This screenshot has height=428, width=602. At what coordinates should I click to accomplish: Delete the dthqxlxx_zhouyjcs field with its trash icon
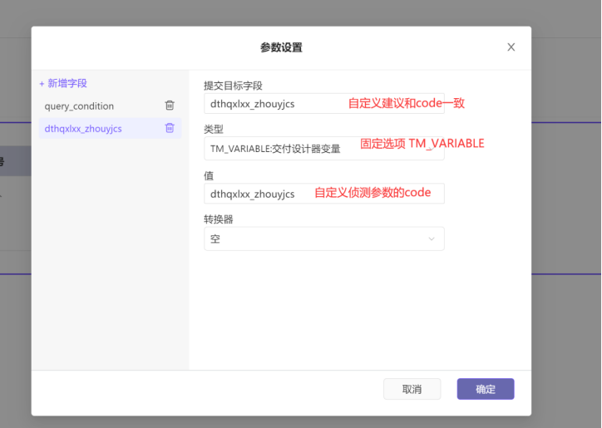[170, 128]
